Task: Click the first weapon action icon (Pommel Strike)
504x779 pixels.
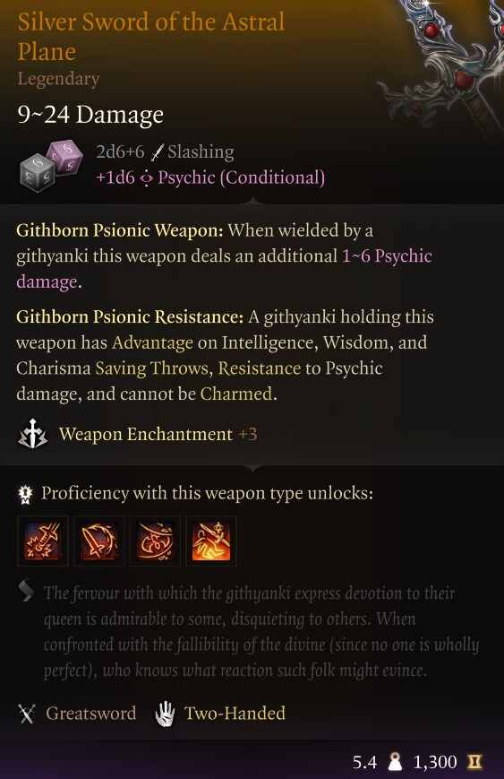Action: click(43, 541)
